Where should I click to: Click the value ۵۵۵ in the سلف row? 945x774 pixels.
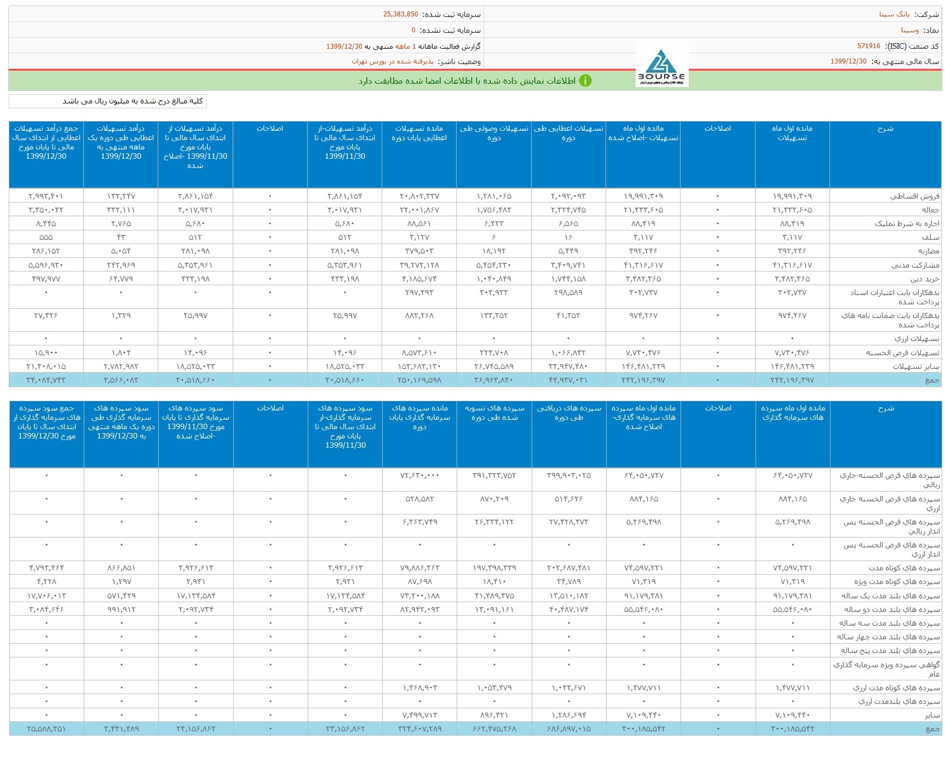(x=46, y=237)
